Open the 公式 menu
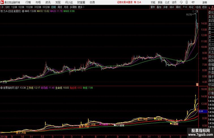Viewport: 214px width, 138px height. 167,2
